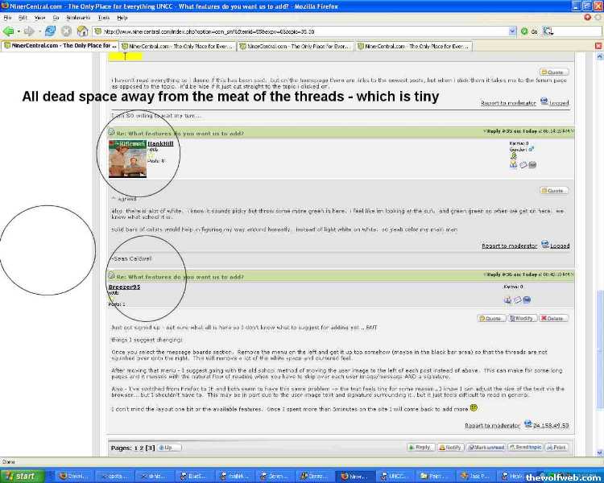The width and height of the screenshot is (604, 483).
Task: Click the Mark unread button
Action: point(486,447)
